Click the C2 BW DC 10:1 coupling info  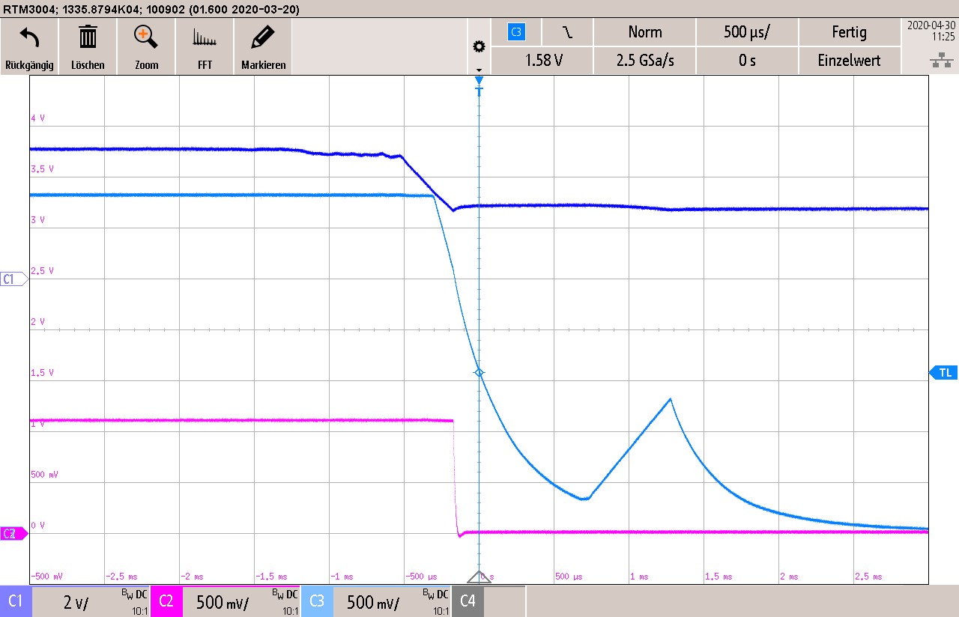(285, 601)
